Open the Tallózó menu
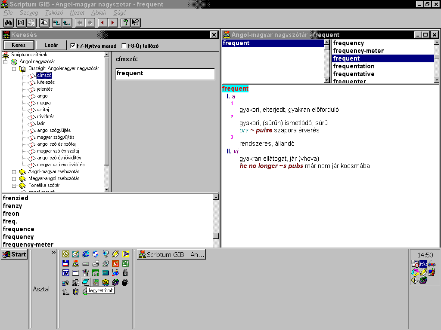441x330 pixels. [53, 13]
